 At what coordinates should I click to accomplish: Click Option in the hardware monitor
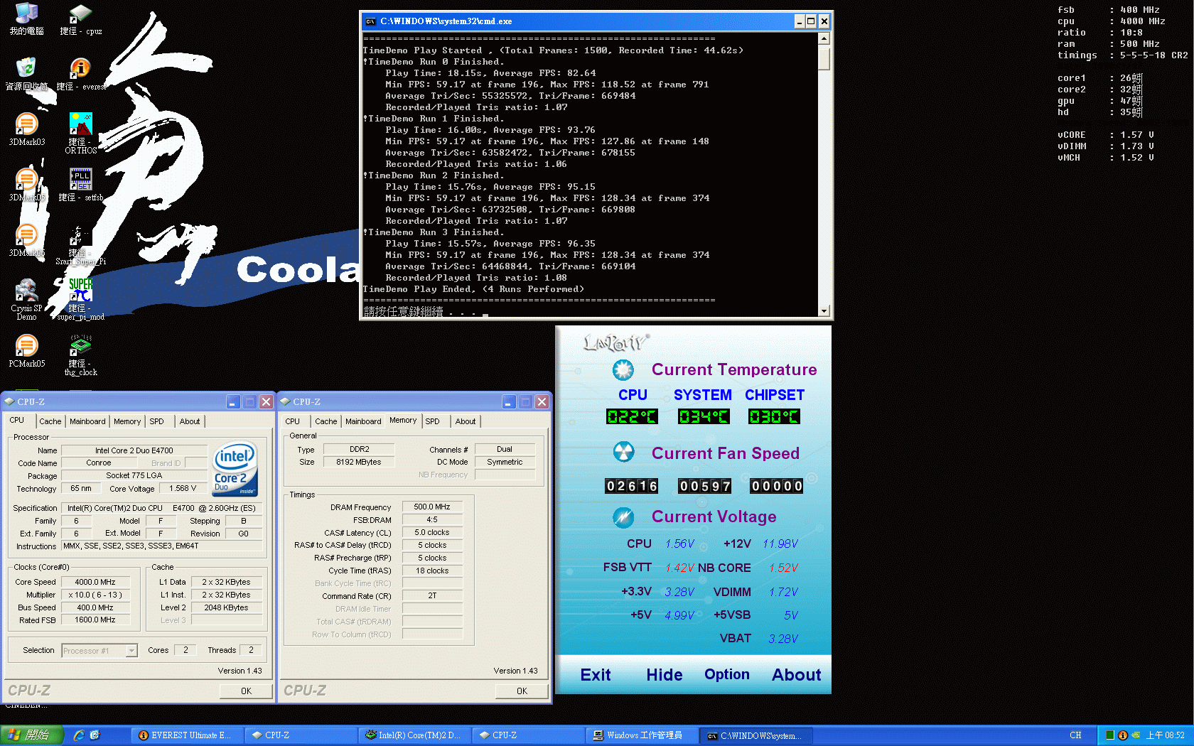coord(727,674)
